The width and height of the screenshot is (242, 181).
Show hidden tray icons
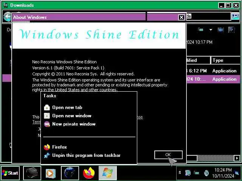pos(180,173)
